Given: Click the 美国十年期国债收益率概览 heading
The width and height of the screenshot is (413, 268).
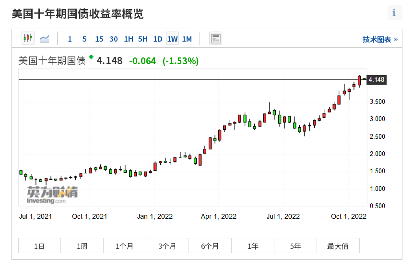Looking at the screenshot, I should (x=78, y=14).
